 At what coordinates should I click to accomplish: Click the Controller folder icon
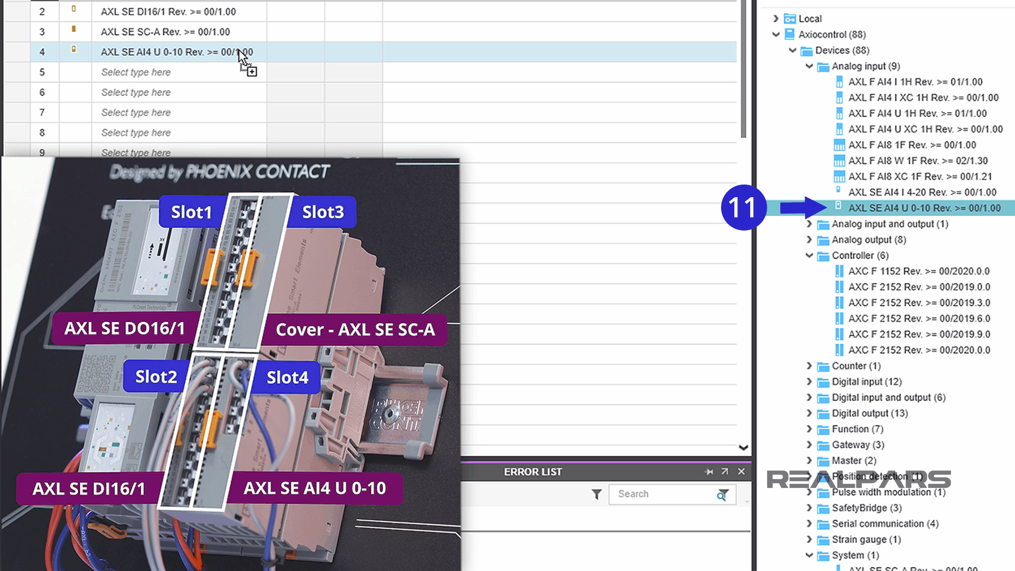pyautogui.click(x=823, y=256)
